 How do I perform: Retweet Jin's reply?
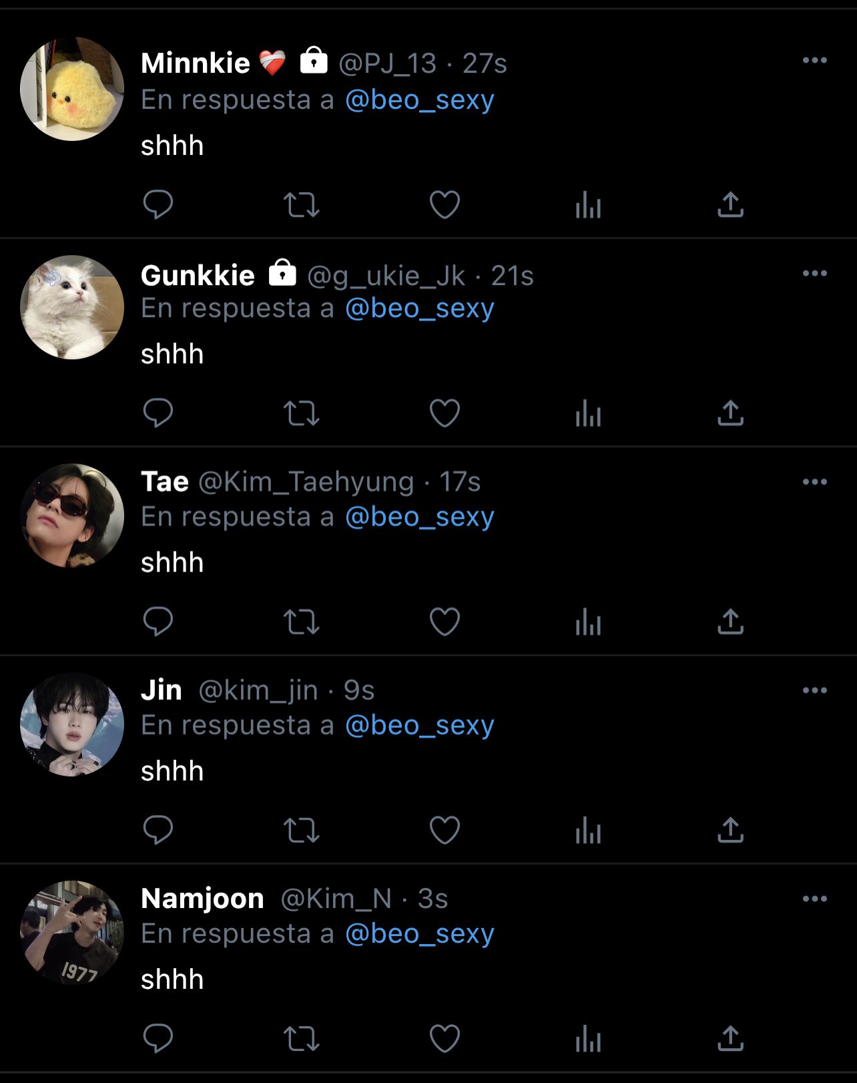coord(302,830)
